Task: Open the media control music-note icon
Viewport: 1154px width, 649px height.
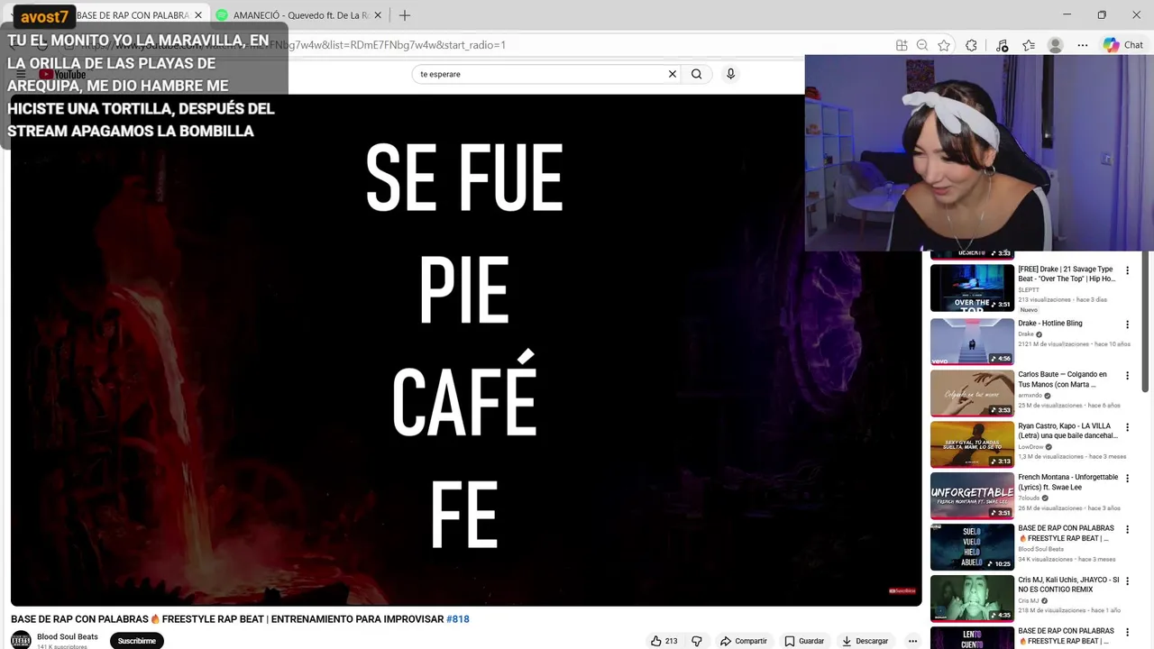Action: pyautogui.click(x=1002, y=45)
